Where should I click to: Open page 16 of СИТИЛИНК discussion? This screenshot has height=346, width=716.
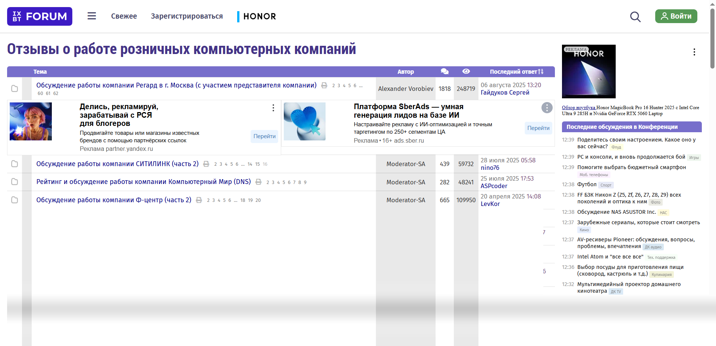tap(265, 164)
